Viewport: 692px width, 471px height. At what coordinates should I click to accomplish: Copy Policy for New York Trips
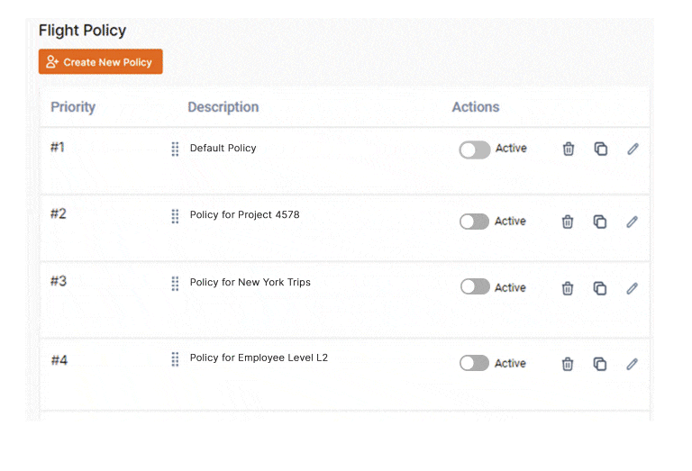pos(600,288)
